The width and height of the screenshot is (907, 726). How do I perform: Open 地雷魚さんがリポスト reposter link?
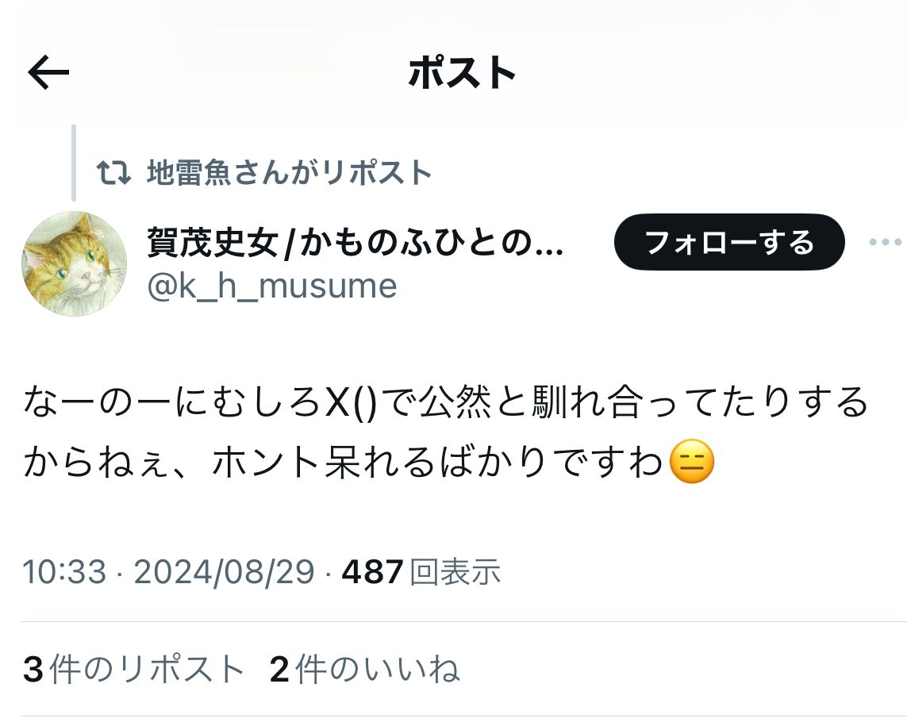coord(289,172)
